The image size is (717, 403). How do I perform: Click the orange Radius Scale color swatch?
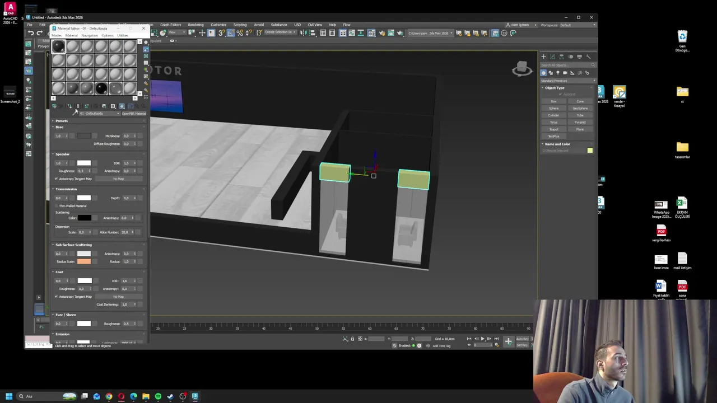click(83, 262)
